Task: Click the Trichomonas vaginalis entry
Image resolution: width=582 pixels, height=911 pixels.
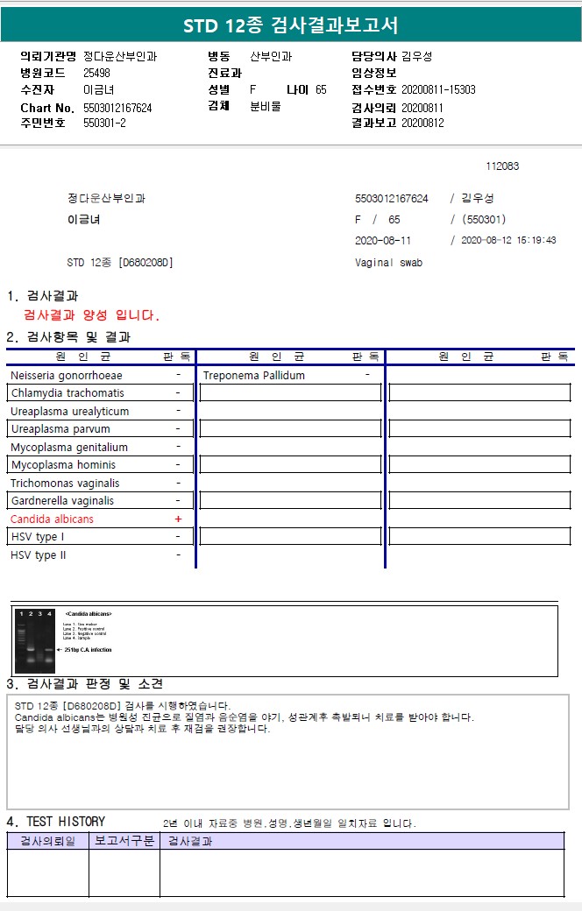Action: (65, 483)
